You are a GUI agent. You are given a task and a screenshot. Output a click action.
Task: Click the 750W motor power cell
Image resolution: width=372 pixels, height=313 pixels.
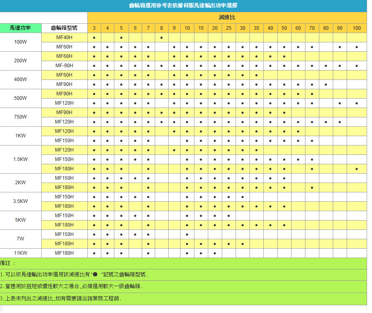(x=21, y=117)
